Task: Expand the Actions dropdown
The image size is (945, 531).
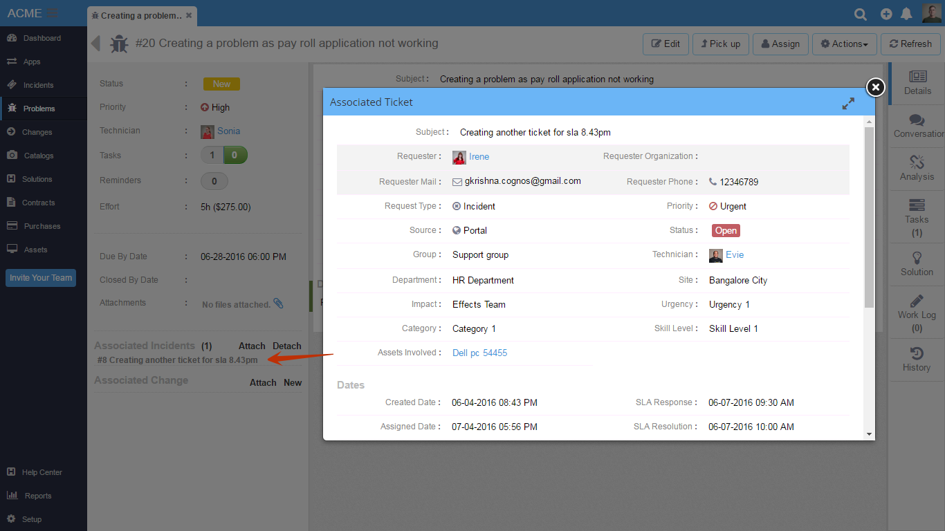Action: [x=845, y=44]
